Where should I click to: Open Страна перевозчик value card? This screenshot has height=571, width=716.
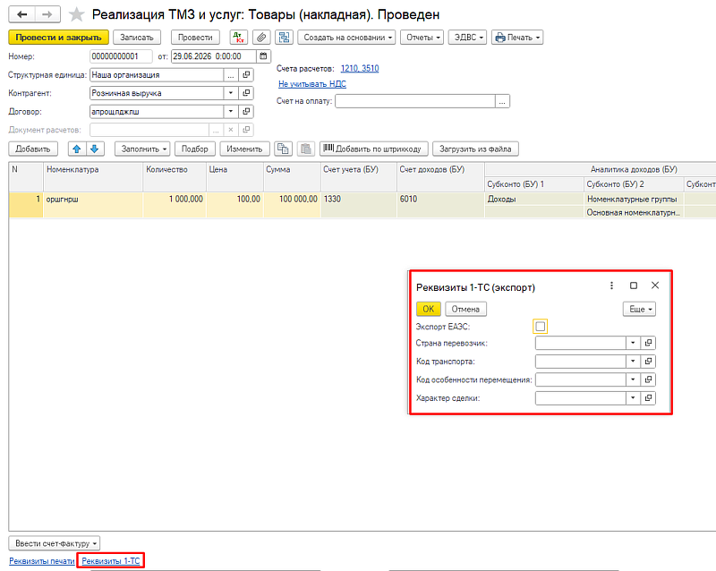(x=648, y=343)
